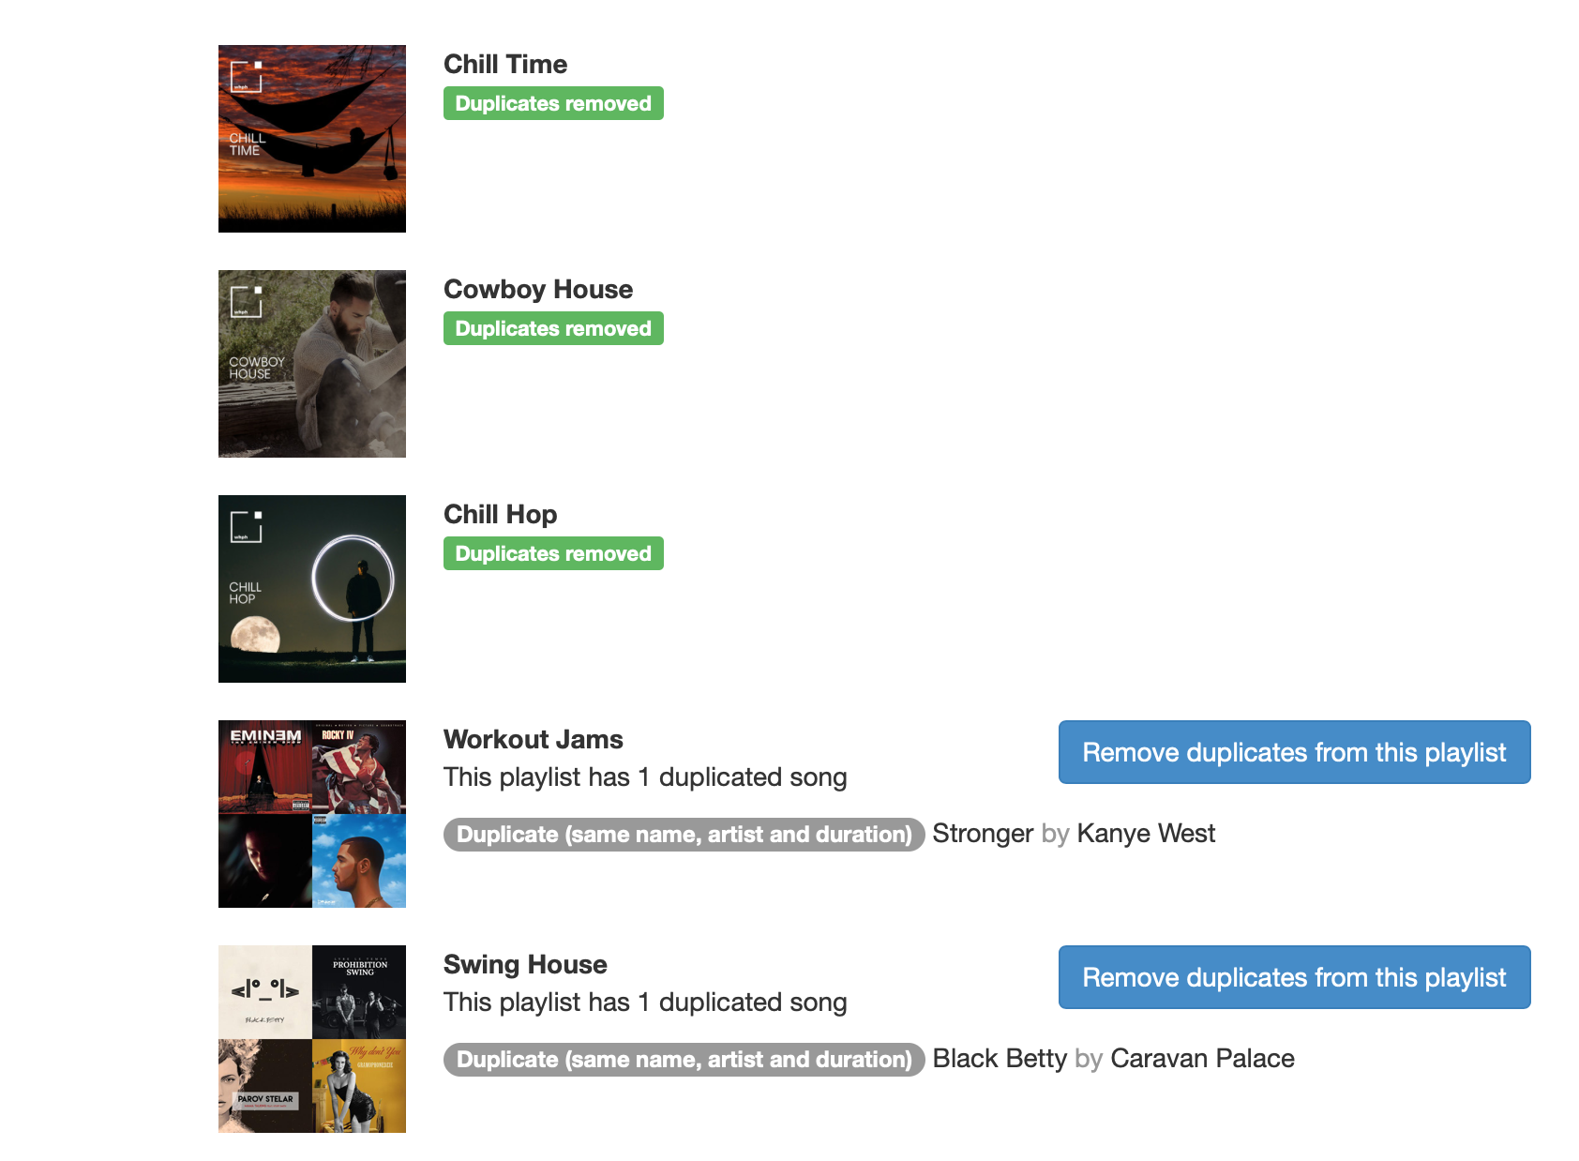Click the Chill Time playlist title
The width and height of the screenshot is (1579, 1161).
pyautogui.click(x=505, y=64)
